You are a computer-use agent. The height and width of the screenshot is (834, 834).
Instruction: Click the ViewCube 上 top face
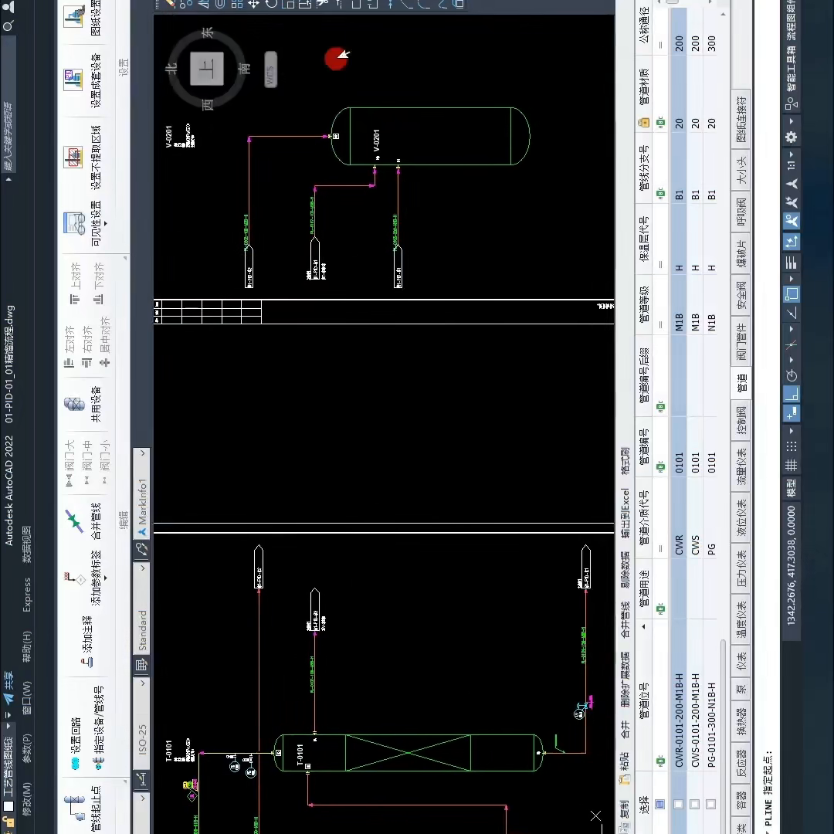coord(206,68)
